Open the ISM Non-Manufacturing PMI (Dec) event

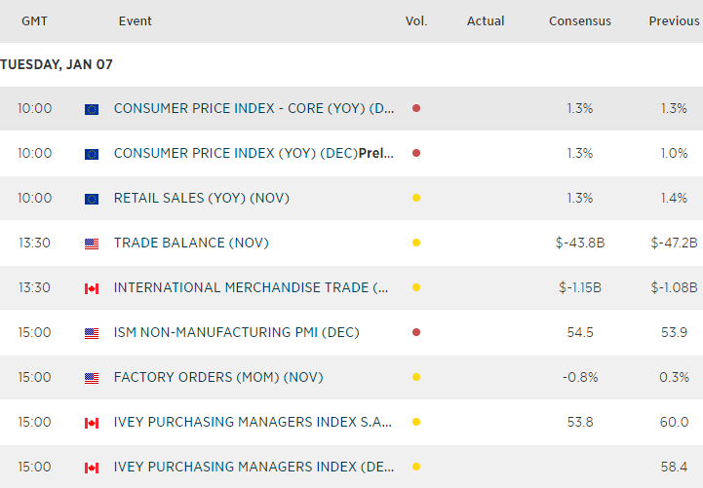236,332
